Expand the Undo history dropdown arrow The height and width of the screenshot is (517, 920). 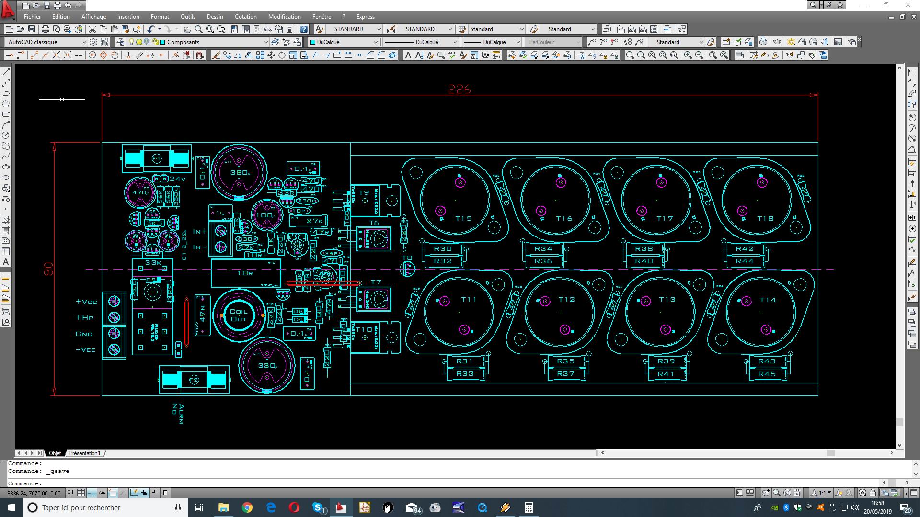click(159, 29)
